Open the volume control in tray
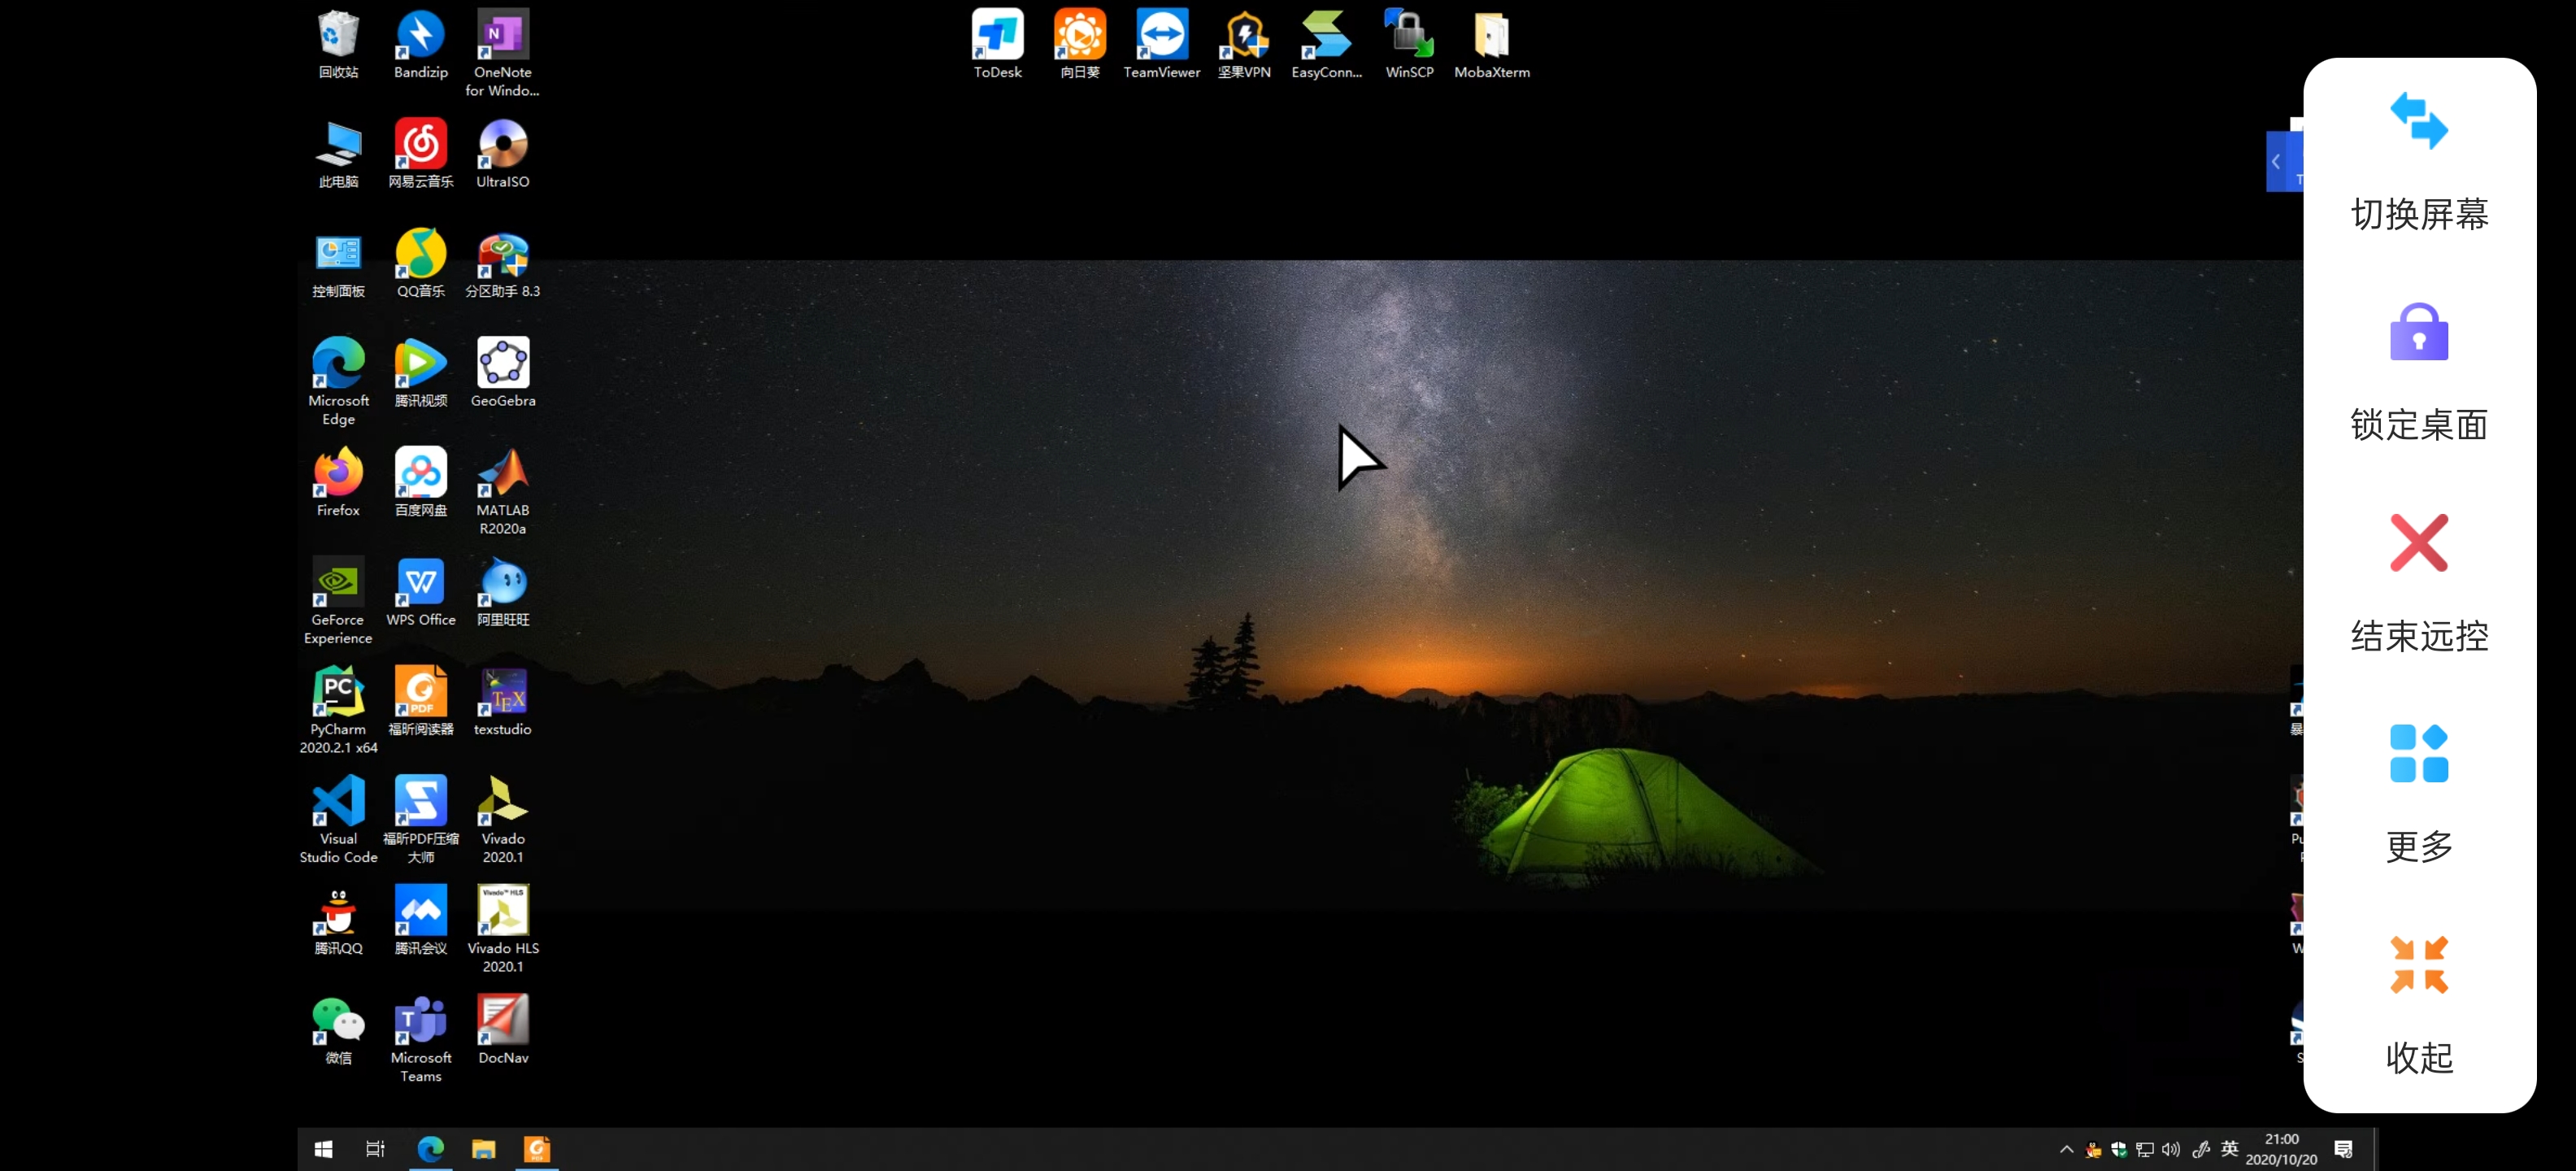This screenshot has height=1171, width=2576. 2170,1149
